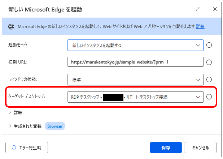Viewport: 223px width, 159px height.
Task: Click the info icon beside ウィンドウの状態
Action: click(x=209, y=80)
